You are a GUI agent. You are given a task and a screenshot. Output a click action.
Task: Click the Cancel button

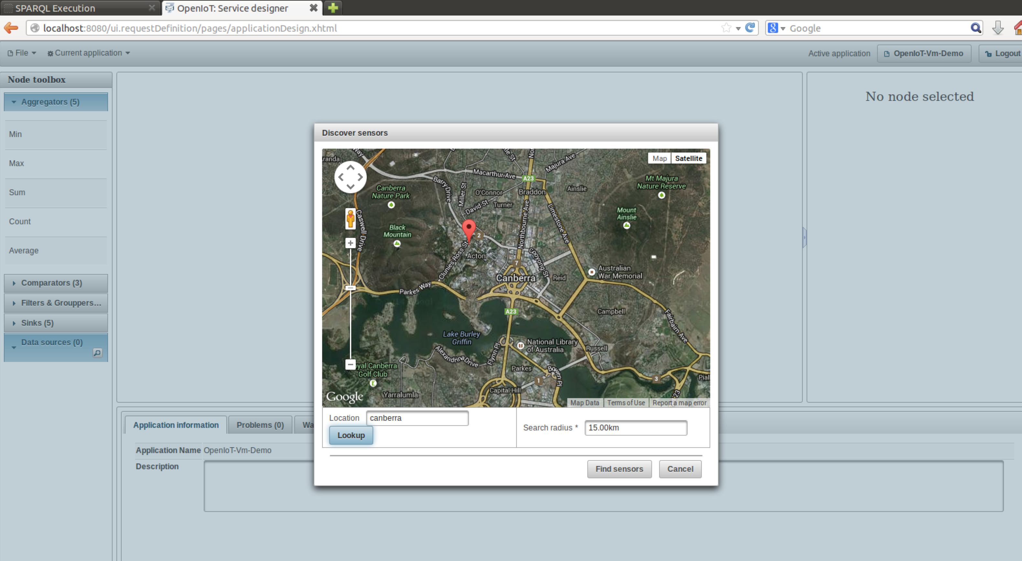point(680,469)
